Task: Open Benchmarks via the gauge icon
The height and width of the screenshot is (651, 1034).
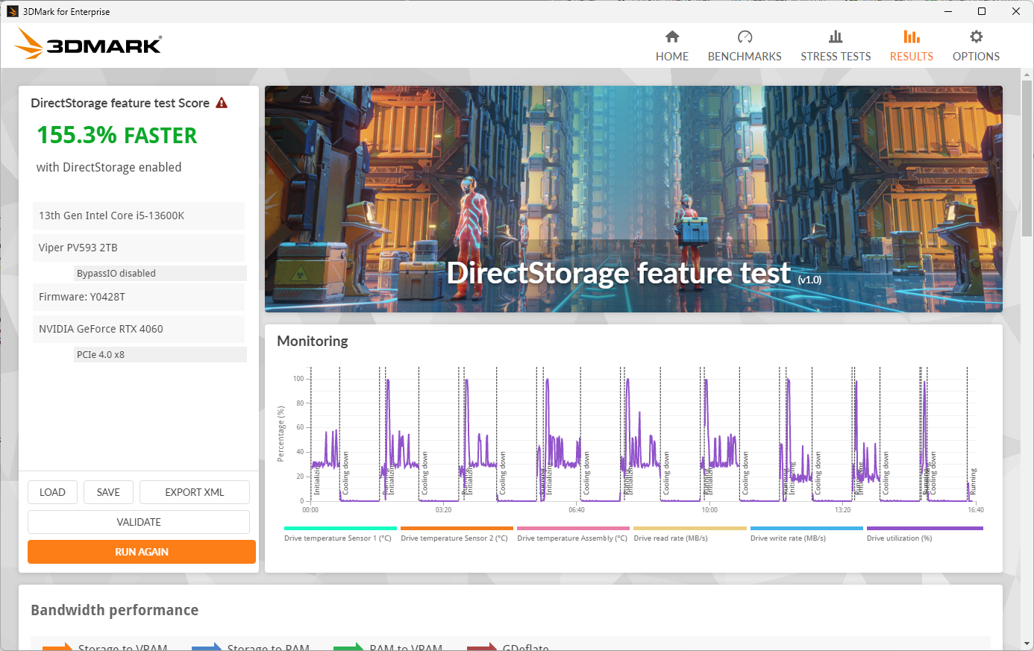Action: coord(744,37)
